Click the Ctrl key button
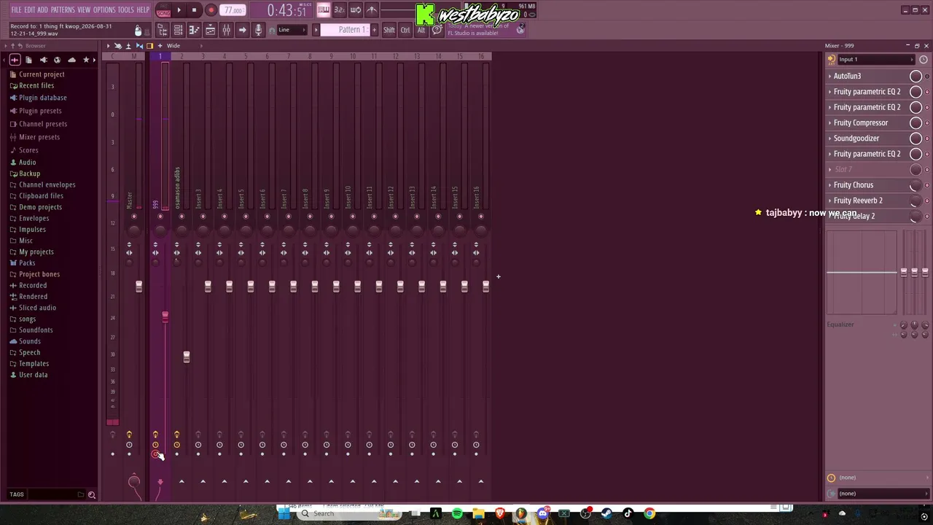Image resolution: width=933 pixels, height=525 pixels. 405,30
